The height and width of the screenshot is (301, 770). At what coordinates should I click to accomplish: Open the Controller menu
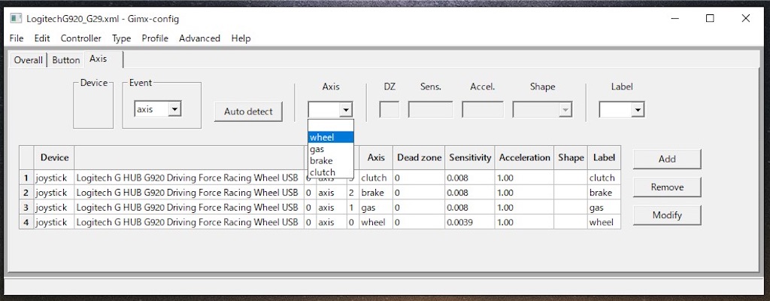pyautogui.click(x=81, y=38)
